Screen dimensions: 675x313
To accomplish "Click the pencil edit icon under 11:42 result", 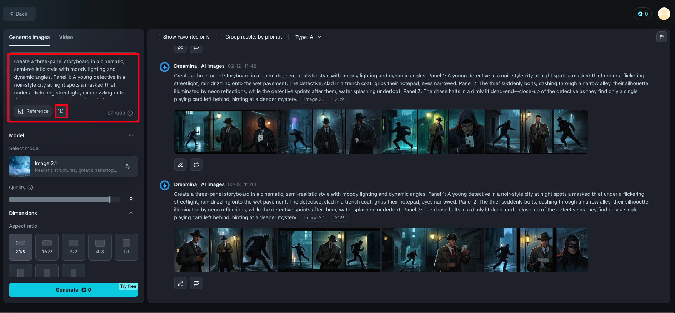I will tap(180, 165).
